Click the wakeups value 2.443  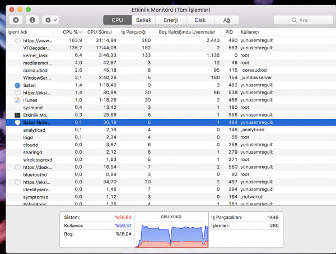click(x=213, y=40)
